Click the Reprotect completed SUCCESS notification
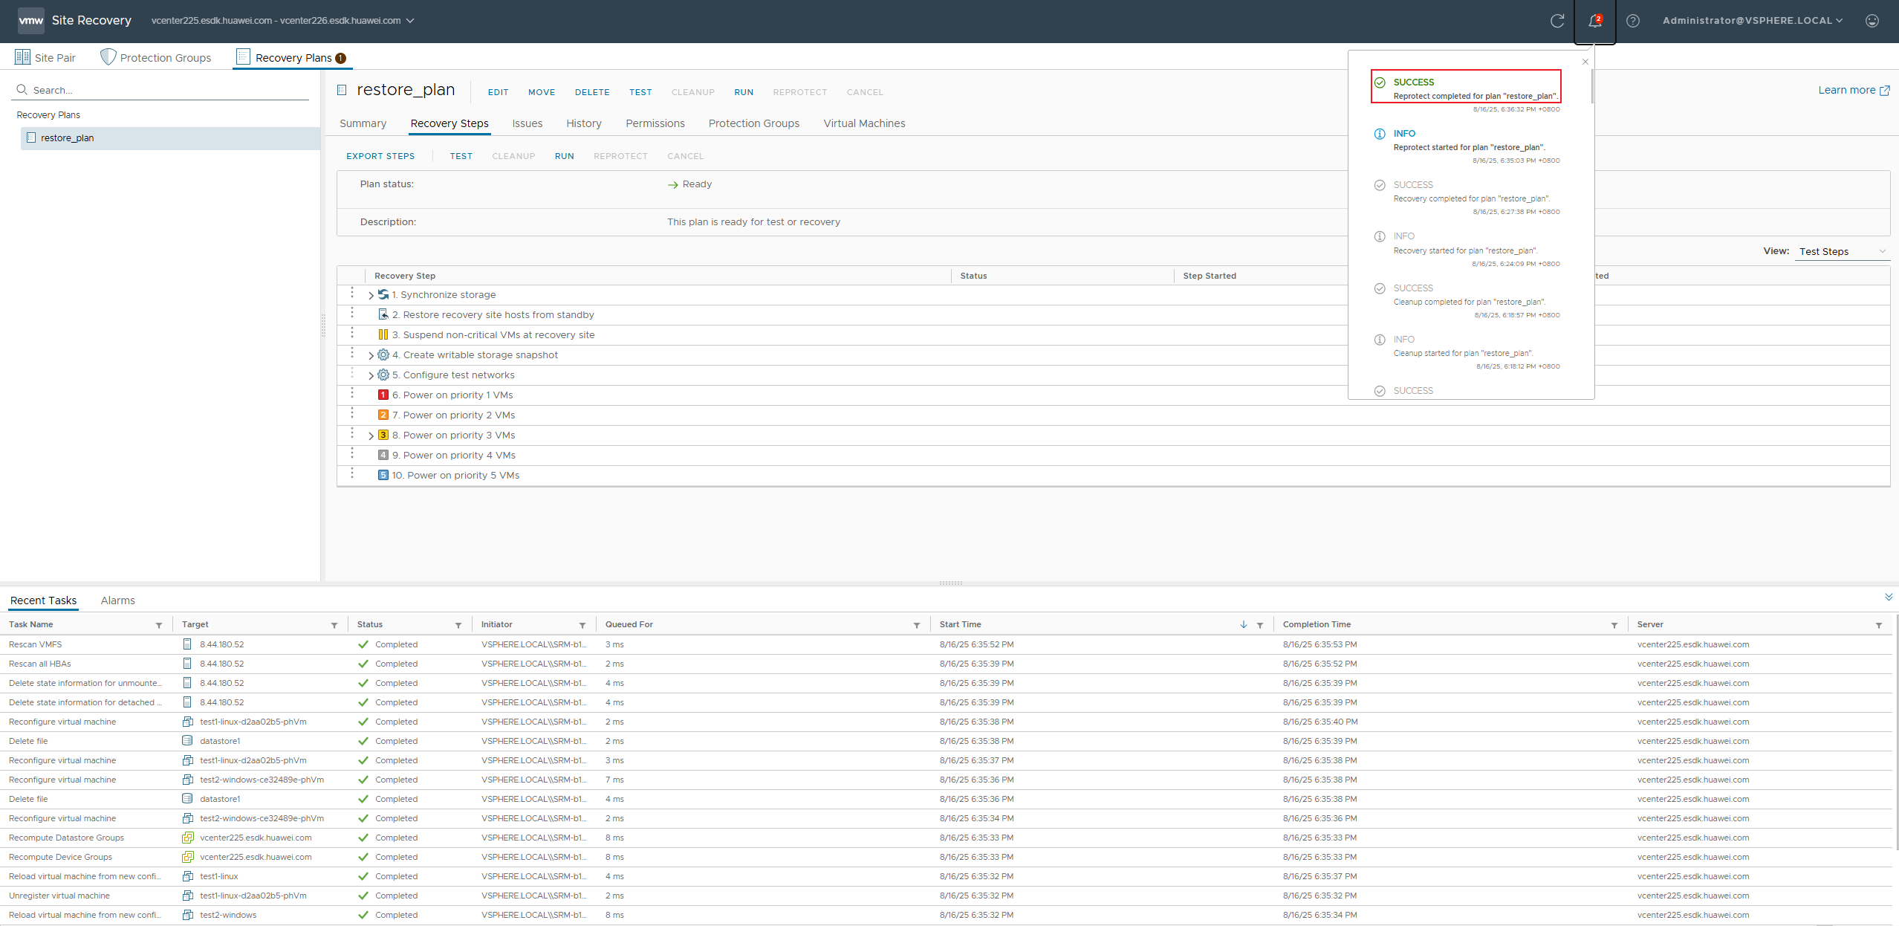Viewport: 1899px width, 926px height. point(1466,88)
